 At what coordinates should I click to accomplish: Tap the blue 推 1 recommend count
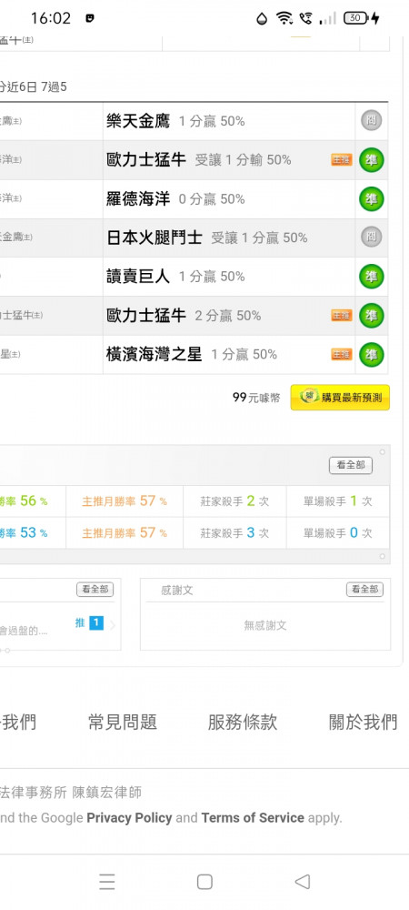point(89,623)
